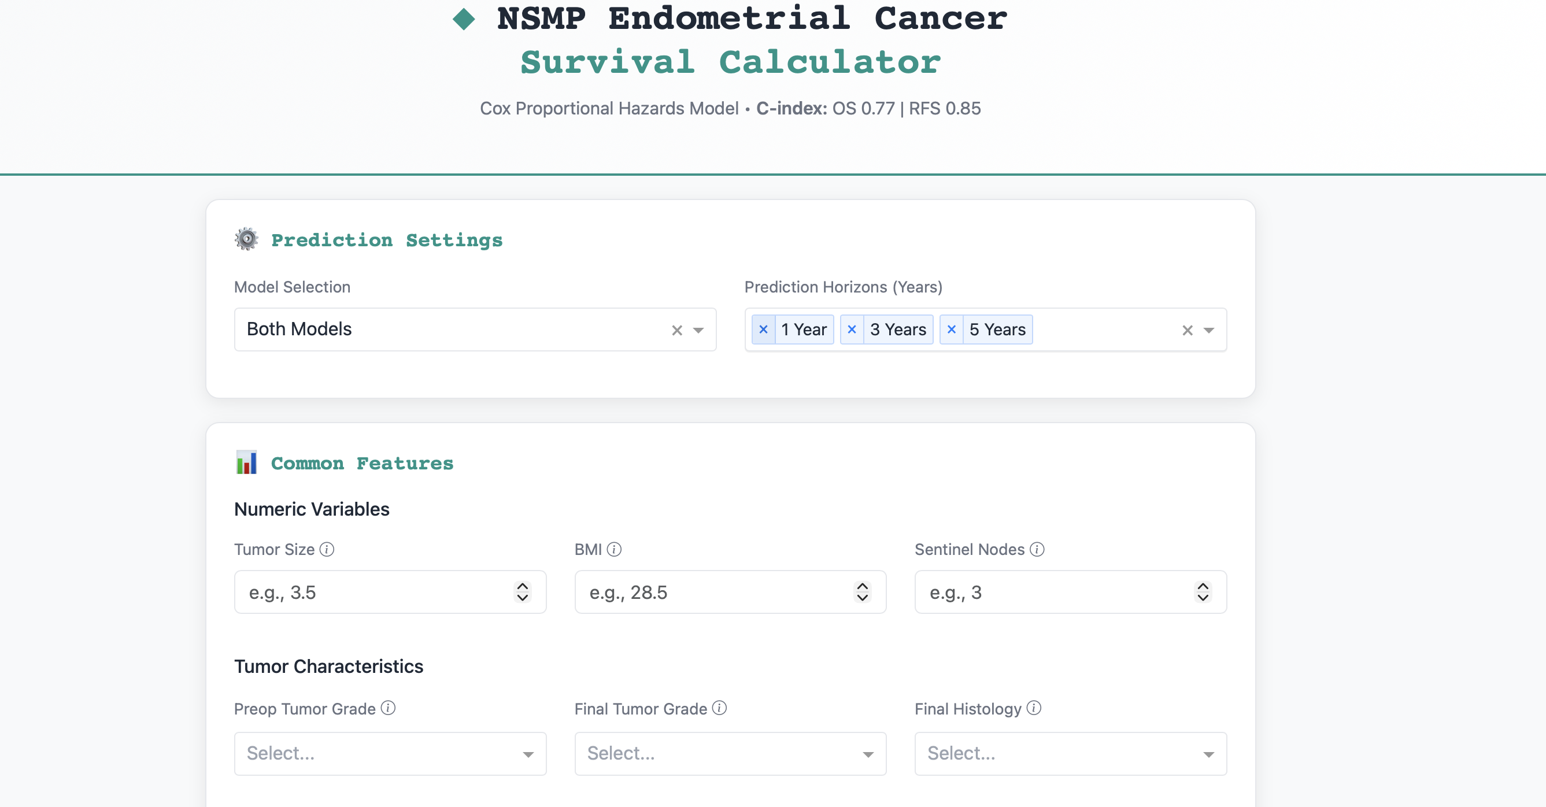
Task: Click the Tumor Size info icon
Action: (x=327, y=549)
